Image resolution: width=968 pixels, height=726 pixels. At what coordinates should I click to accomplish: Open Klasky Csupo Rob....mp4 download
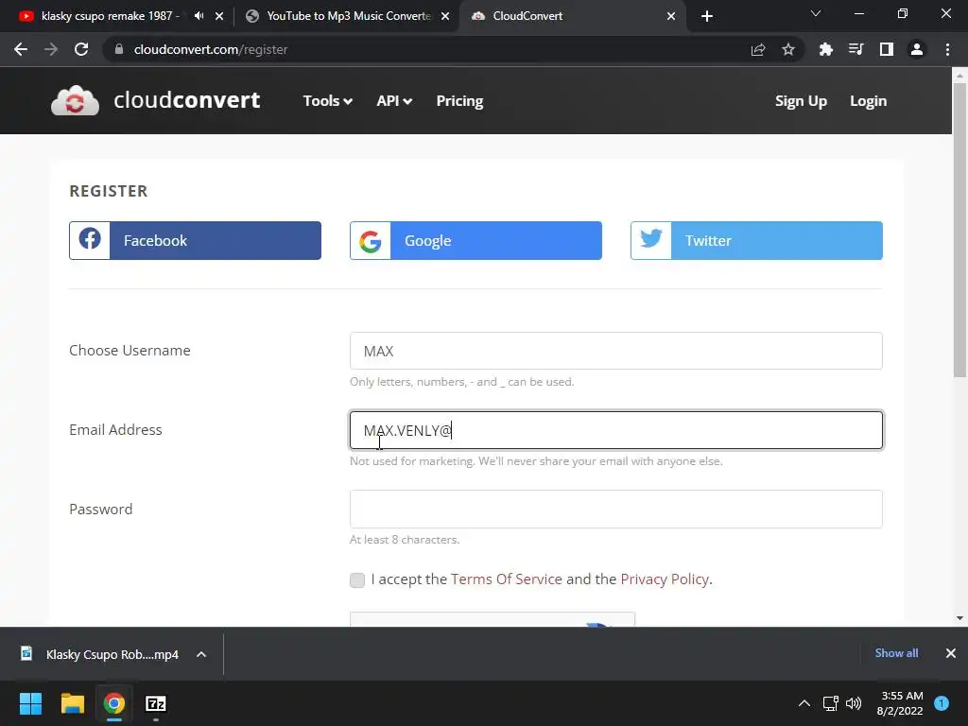tap(112, 654)
